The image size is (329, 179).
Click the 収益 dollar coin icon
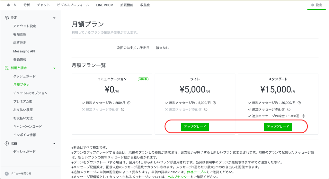6,143
